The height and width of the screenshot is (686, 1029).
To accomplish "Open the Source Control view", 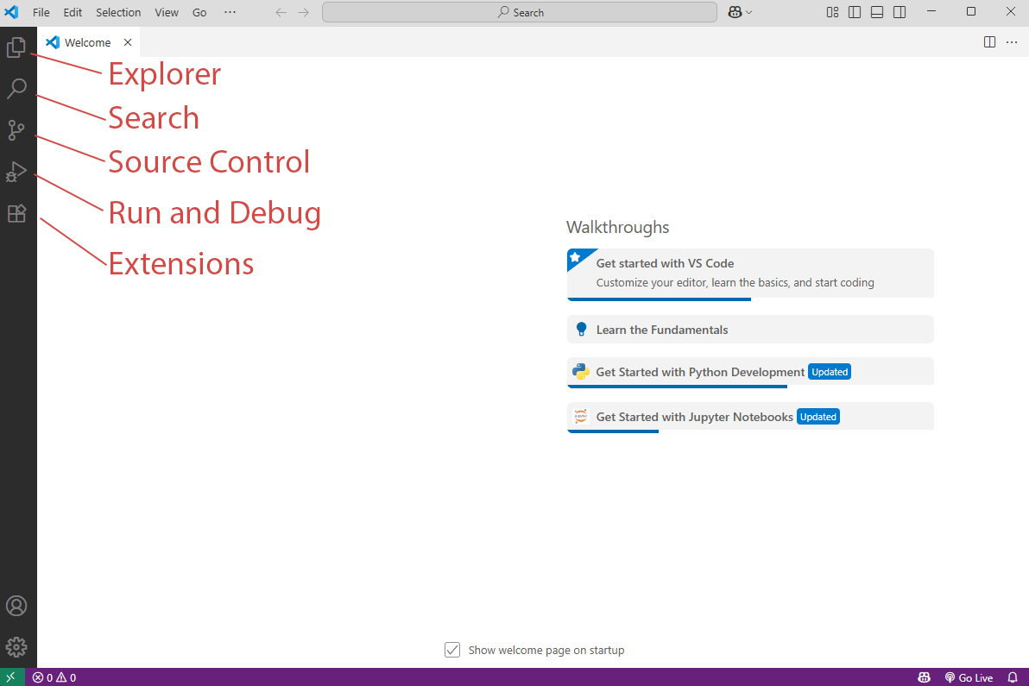I will coord(16,129).
